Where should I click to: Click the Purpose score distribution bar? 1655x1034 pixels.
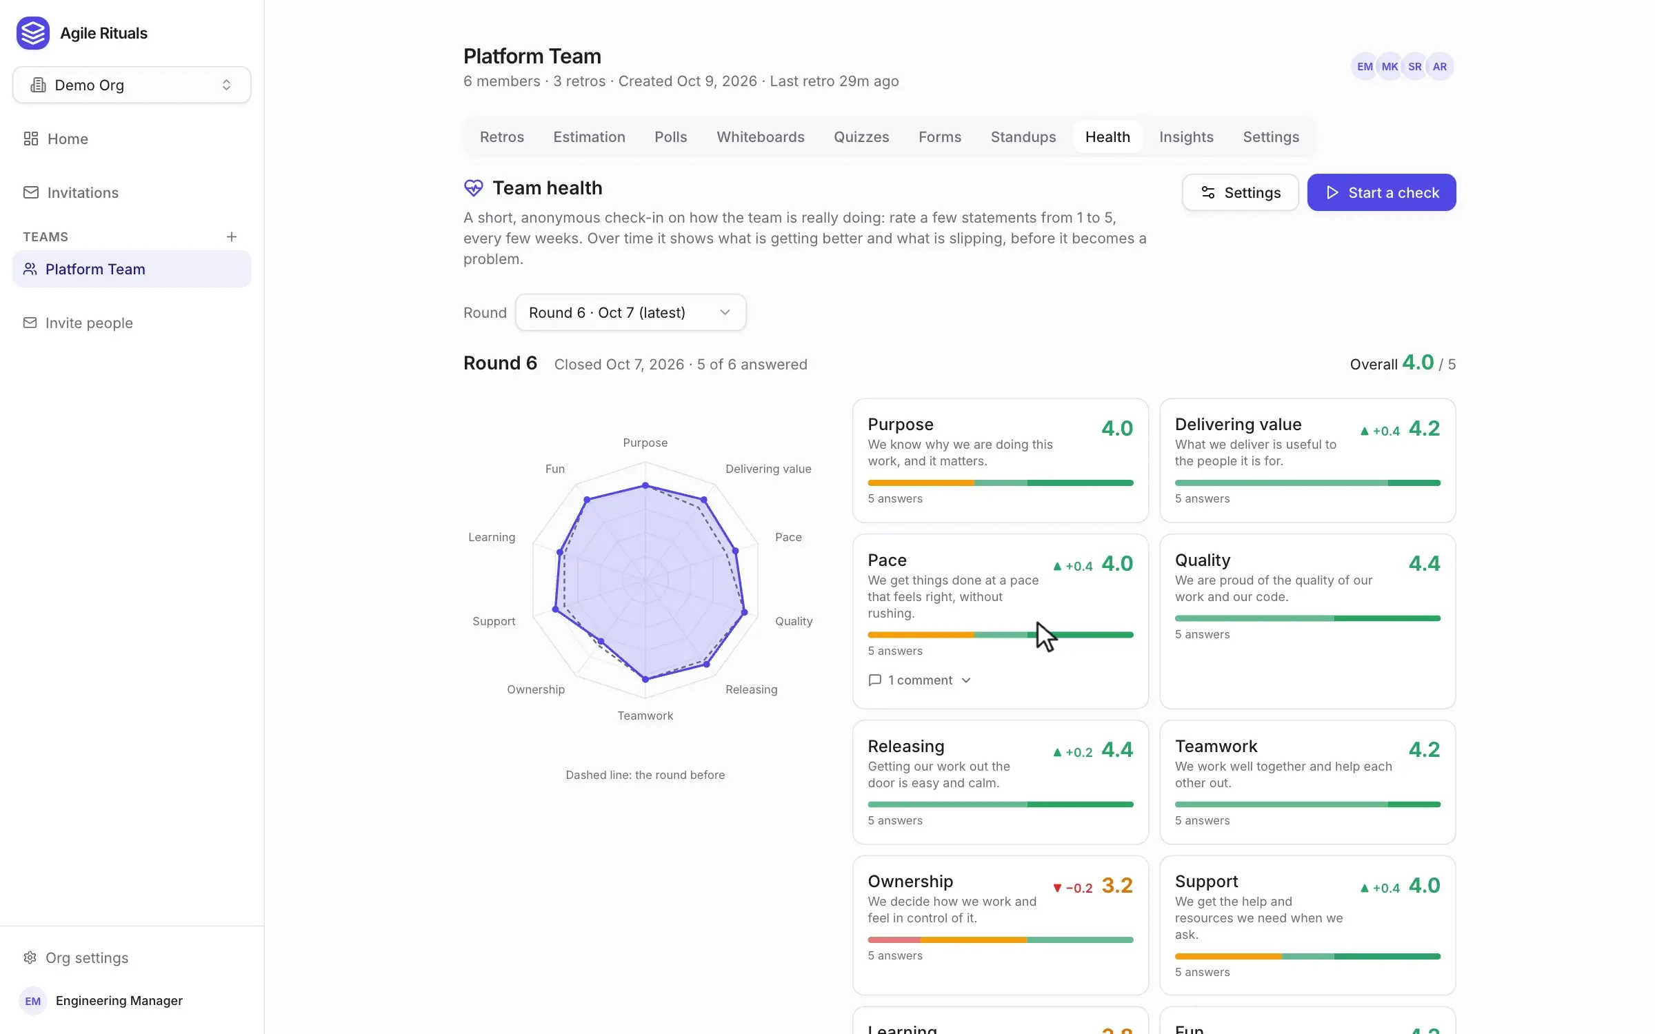(1001, 483)
